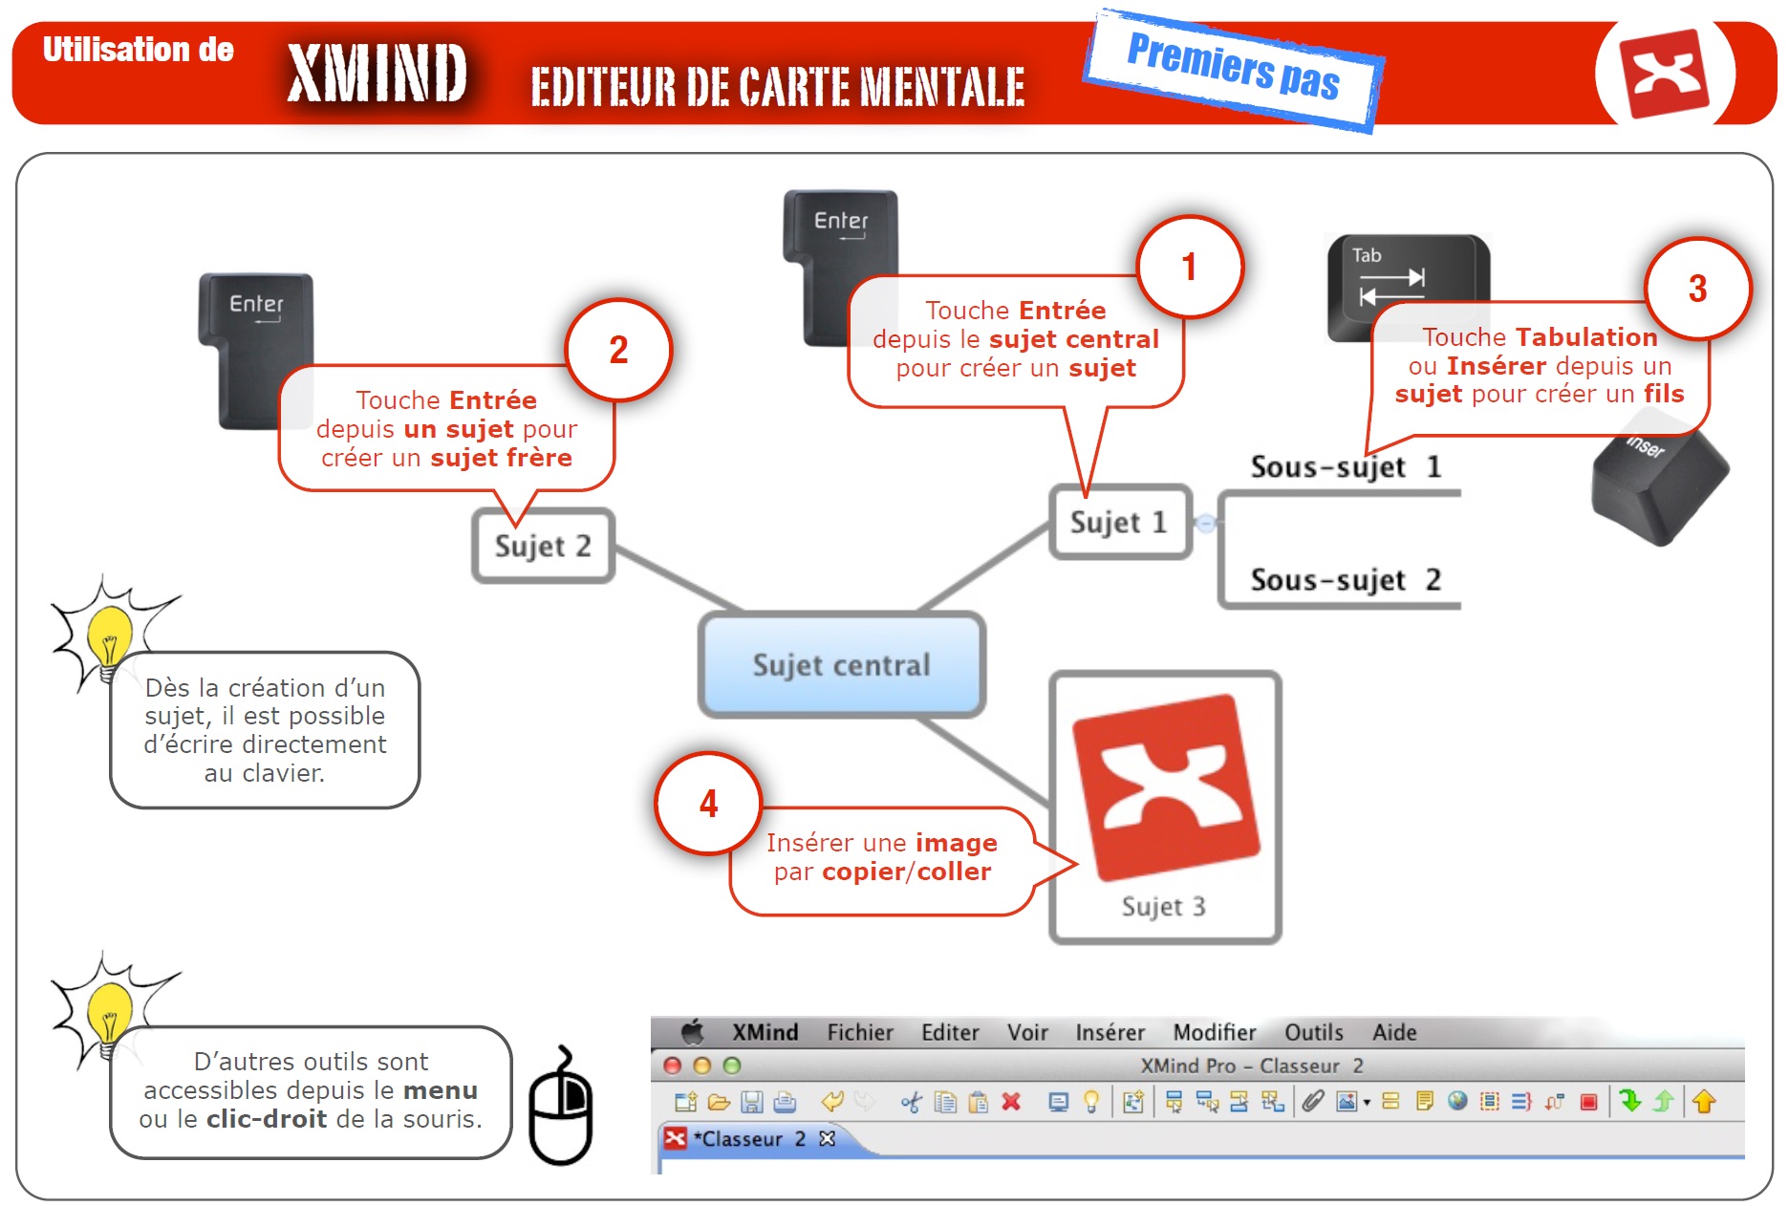
Task: Click the Sujet 3 label text
Action: coord(1163,906)
